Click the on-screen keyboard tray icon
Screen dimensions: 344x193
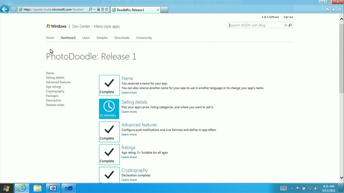(283, 188)
